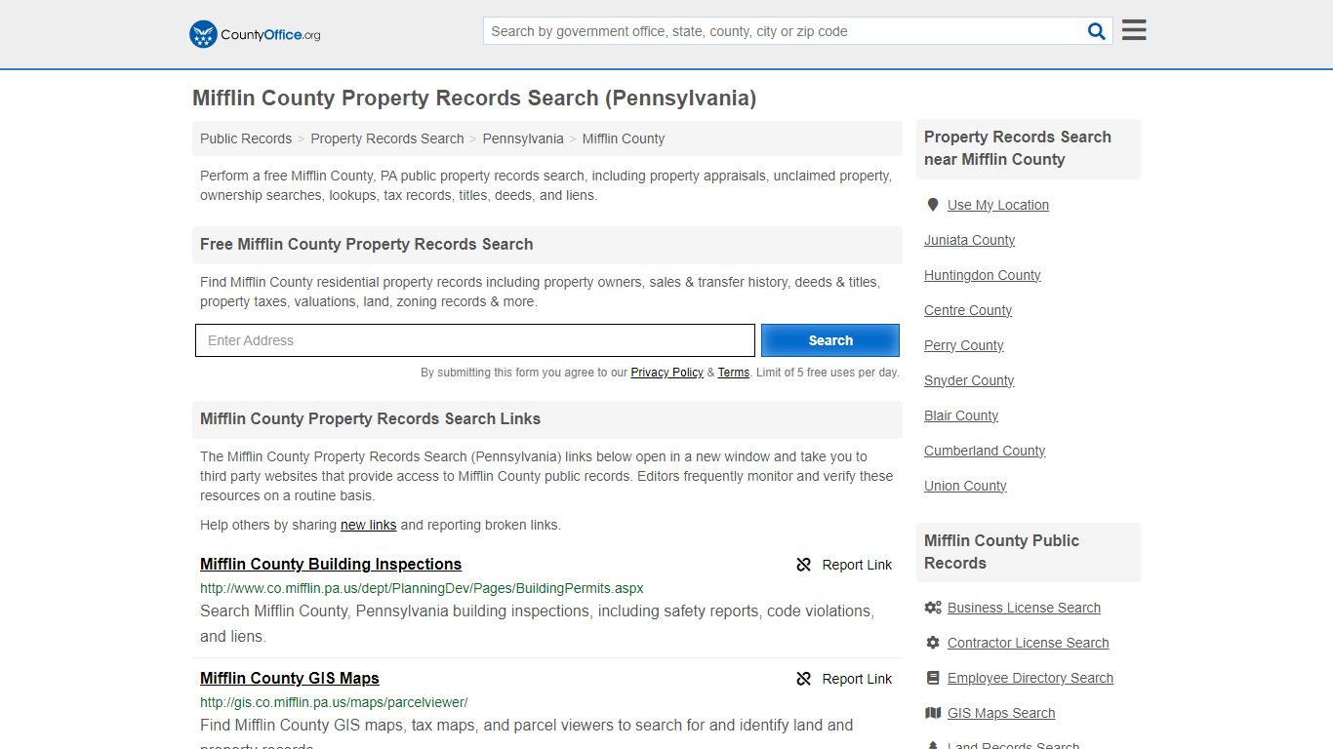Open Snyder County property records
The image size is (1333, 749).
pyautogui.click(x=969, y=380)
